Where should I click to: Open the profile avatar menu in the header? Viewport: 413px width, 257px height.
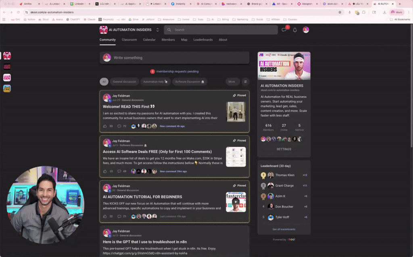(x=306, y=30)
